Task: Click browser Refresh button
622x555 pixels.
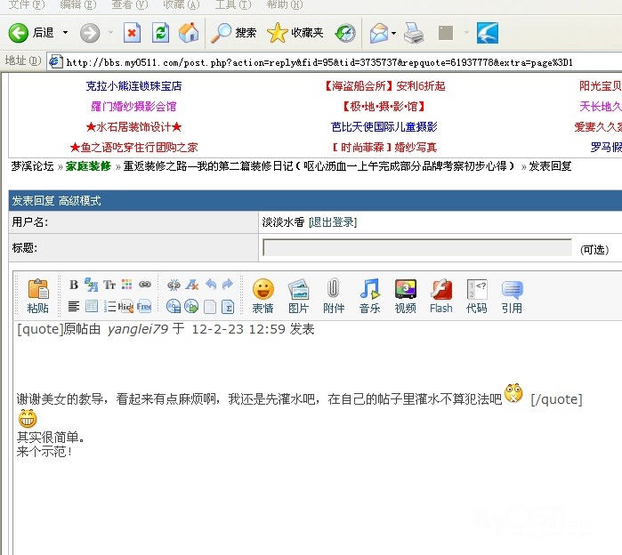Action: [160, 34]
